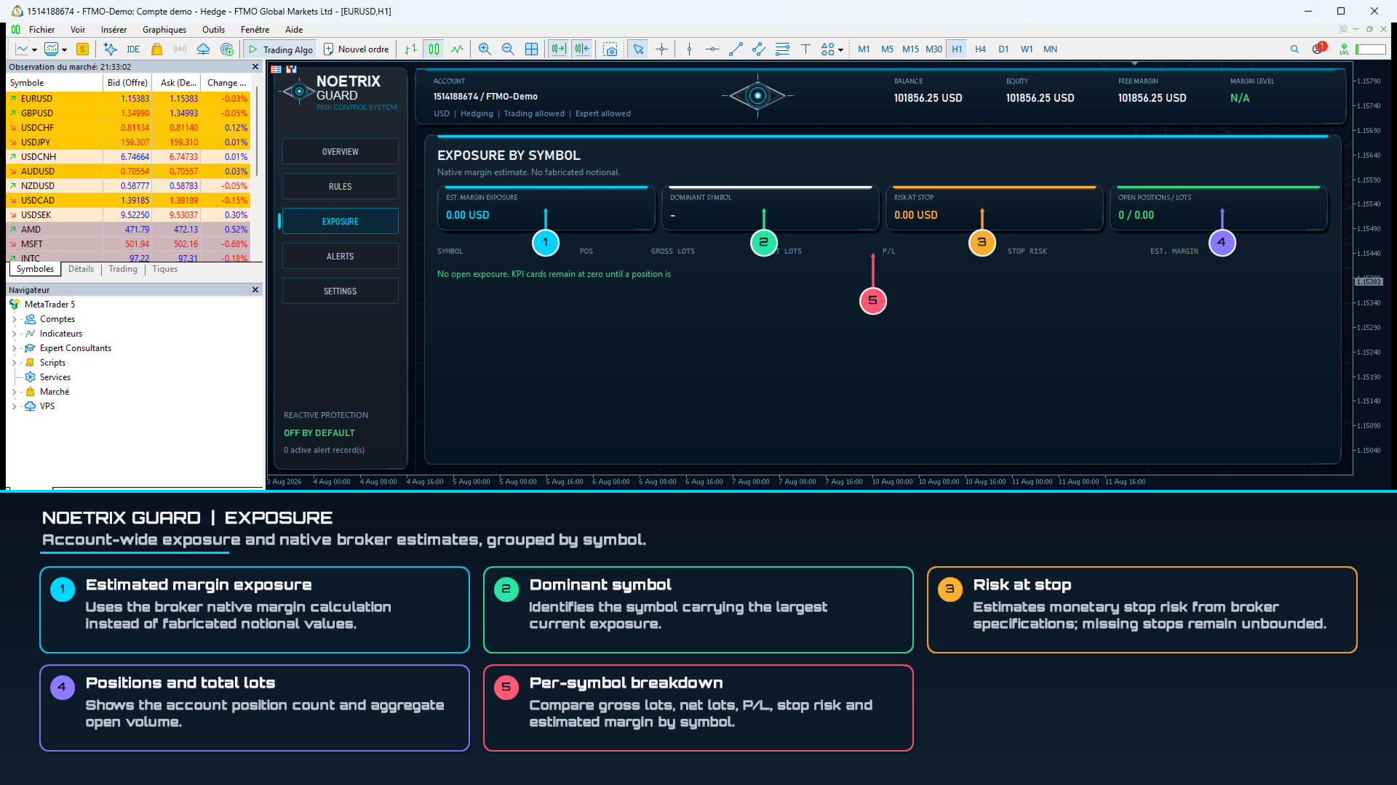
Task: Open the Insérer menu
Action: point(114,30)
